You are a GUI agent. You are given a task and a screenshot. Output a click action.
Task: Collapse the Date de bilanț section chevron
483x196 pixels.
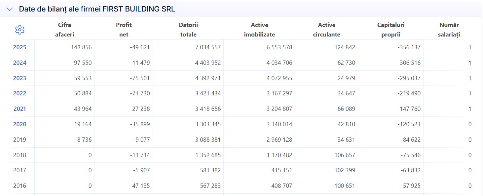pyautogui.click(x=10, y=9)
